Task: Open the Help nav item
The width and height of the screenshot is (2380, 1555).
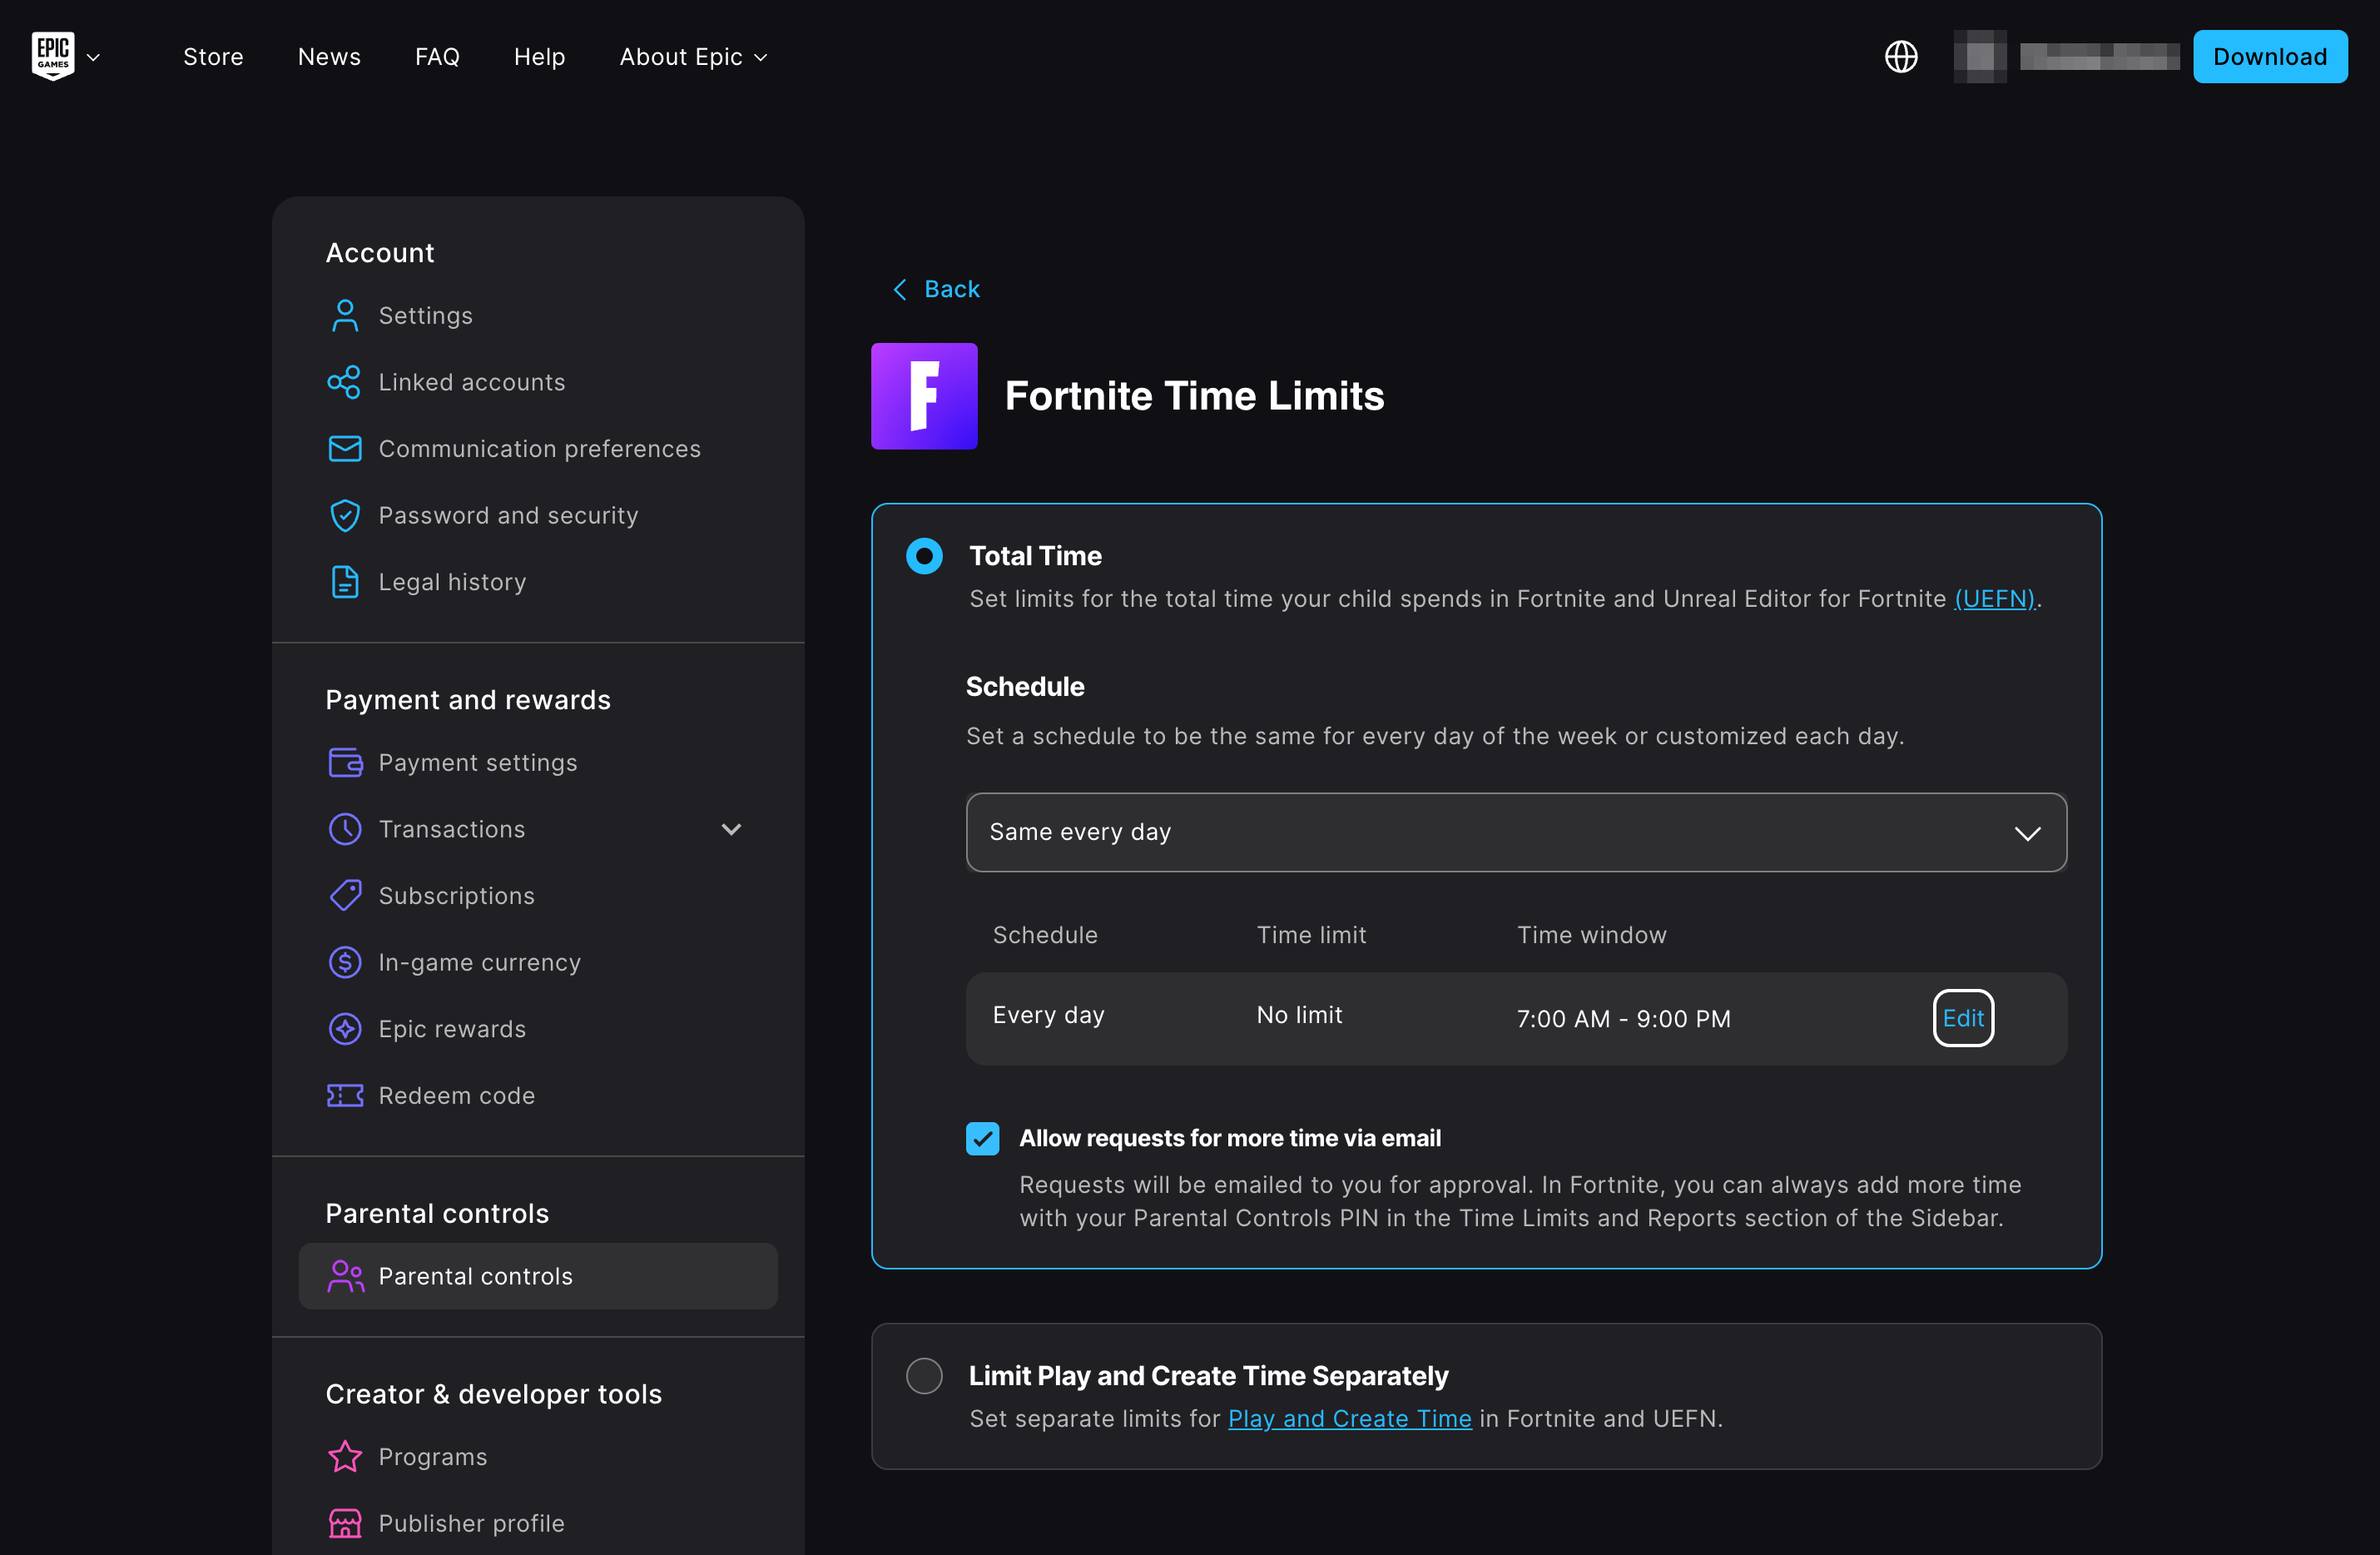Action: point(539,57)
